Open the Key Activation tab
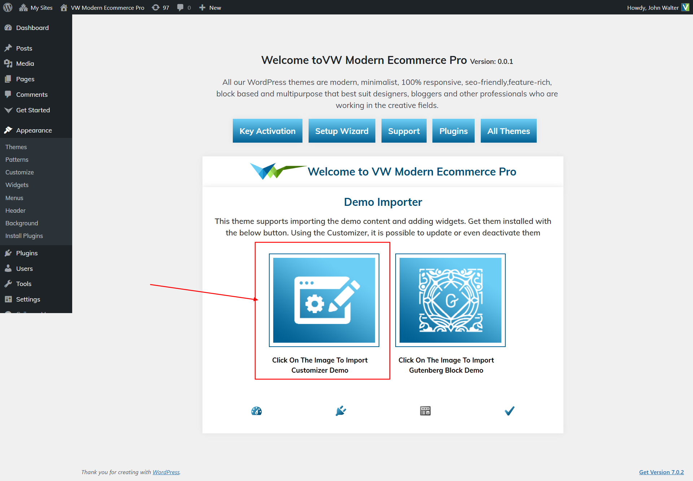The height and width of the screenshot is (481, 693). click(x=267, y=131)
